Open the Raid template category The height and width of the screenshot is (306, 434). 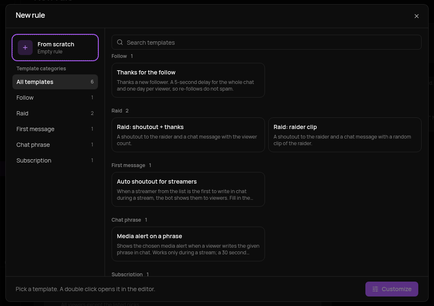pyautogui.click(x=55, y=113)
